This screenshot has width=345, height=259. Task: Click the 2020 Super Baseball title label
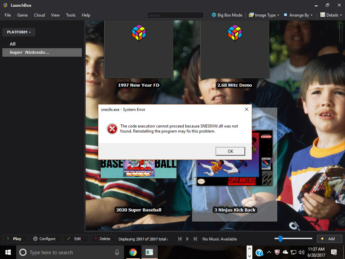138,210
